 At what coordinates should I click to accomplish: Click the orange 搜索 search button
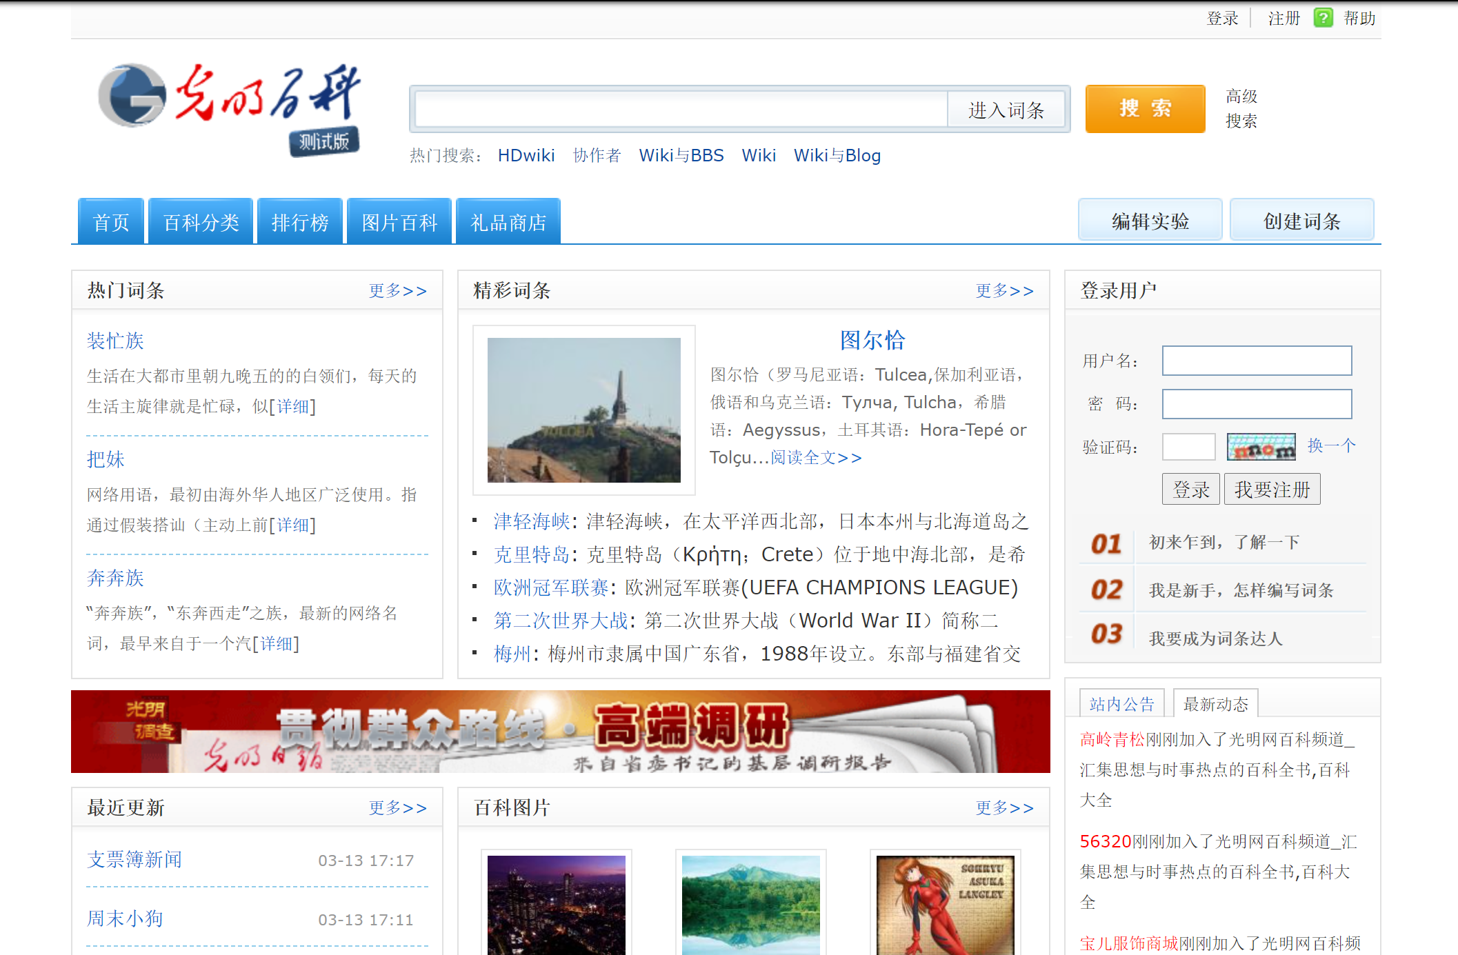point(1144,108)
